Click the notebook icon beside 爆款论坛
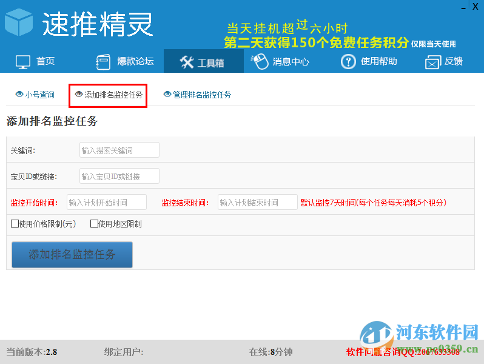The image size is (484, 364). click(x=103, y=62)
